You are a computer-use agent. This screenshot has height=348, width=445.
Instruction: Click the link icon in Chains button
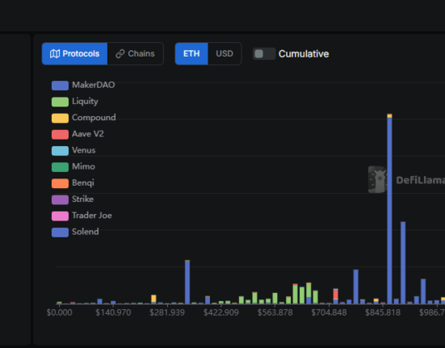tap(120, 53)
